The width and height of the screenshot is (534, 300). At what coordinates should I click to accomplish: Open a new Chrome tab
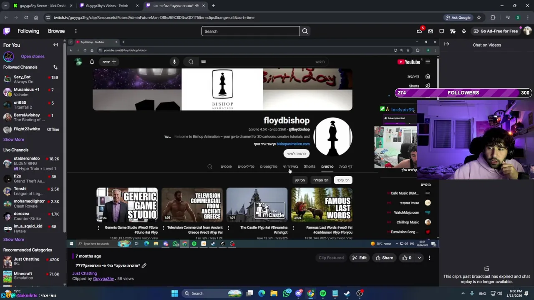tap(213, 6)
